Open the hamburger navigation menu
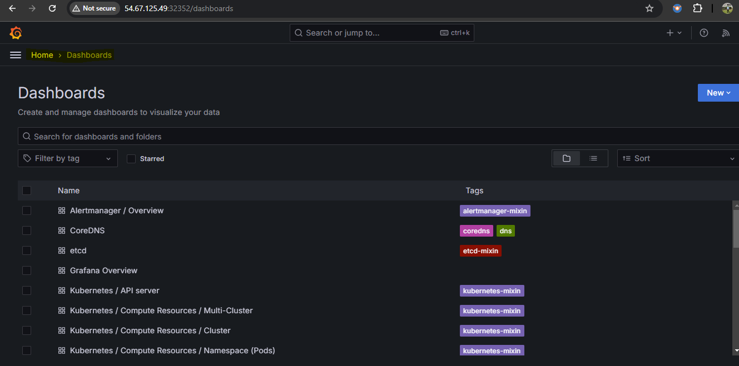Screen dimensions: 739x366 pos(16,55)
